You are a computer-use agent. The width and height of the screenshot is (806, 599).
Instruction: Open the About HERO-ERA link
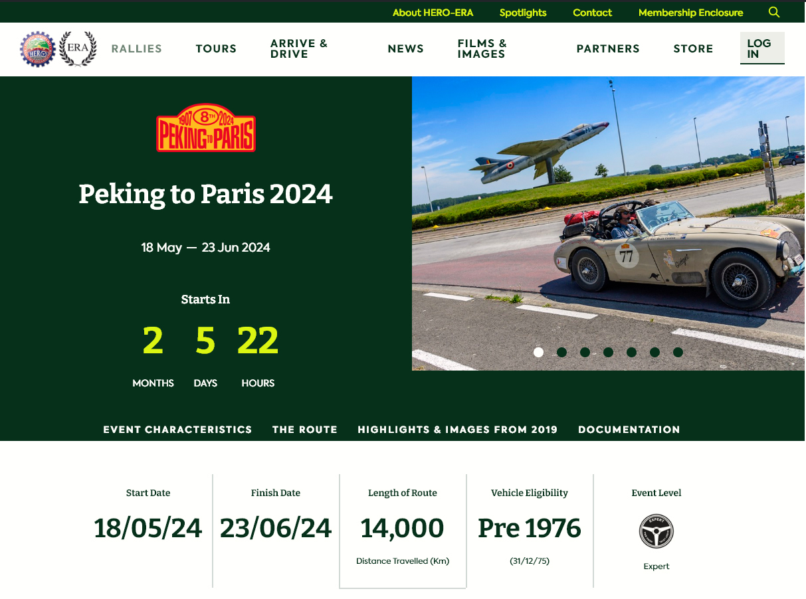(433, 13)
